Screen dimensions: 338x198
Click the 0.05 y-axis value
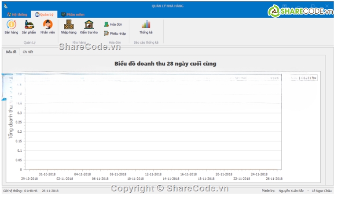19,160
